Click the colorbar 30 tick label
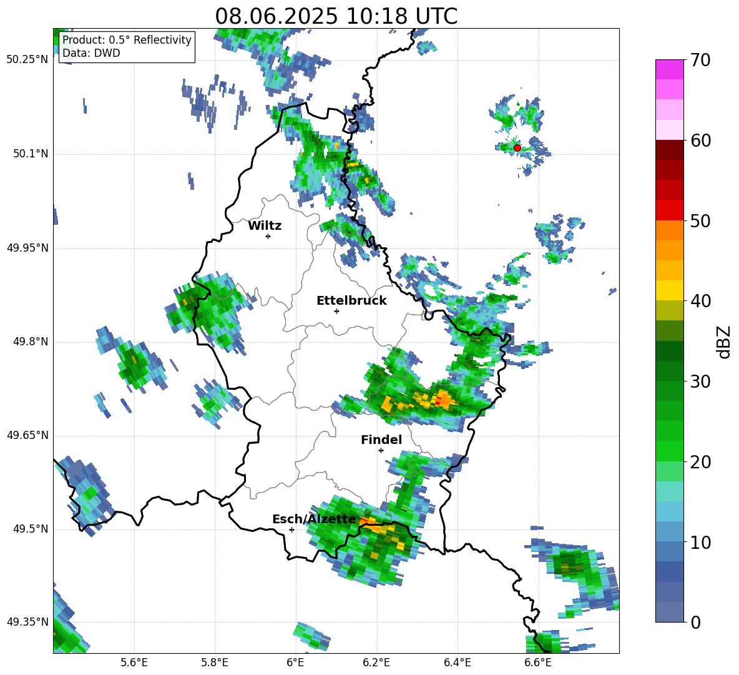Image resolution: width=739 pixels, height=675 pixels. pyautogui.click(x=700, y=382)
